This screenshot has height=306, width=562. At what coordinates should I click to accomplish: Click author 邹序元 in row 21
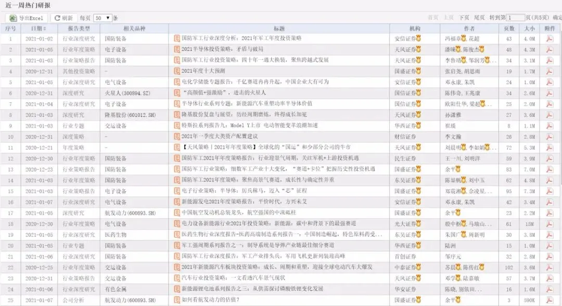tap(453, 257)
